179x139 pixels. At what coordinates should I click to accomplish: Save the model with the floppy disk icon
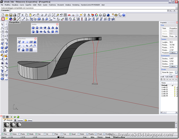click(11, 15)
